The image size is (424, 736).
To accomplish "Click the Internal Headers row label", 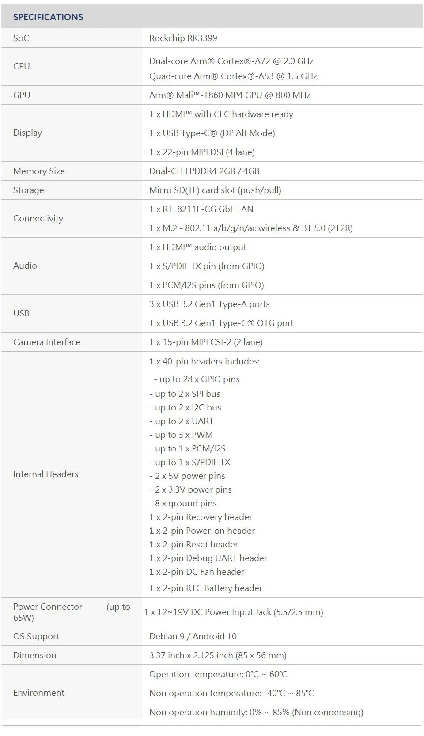I will tap(46, 474).
